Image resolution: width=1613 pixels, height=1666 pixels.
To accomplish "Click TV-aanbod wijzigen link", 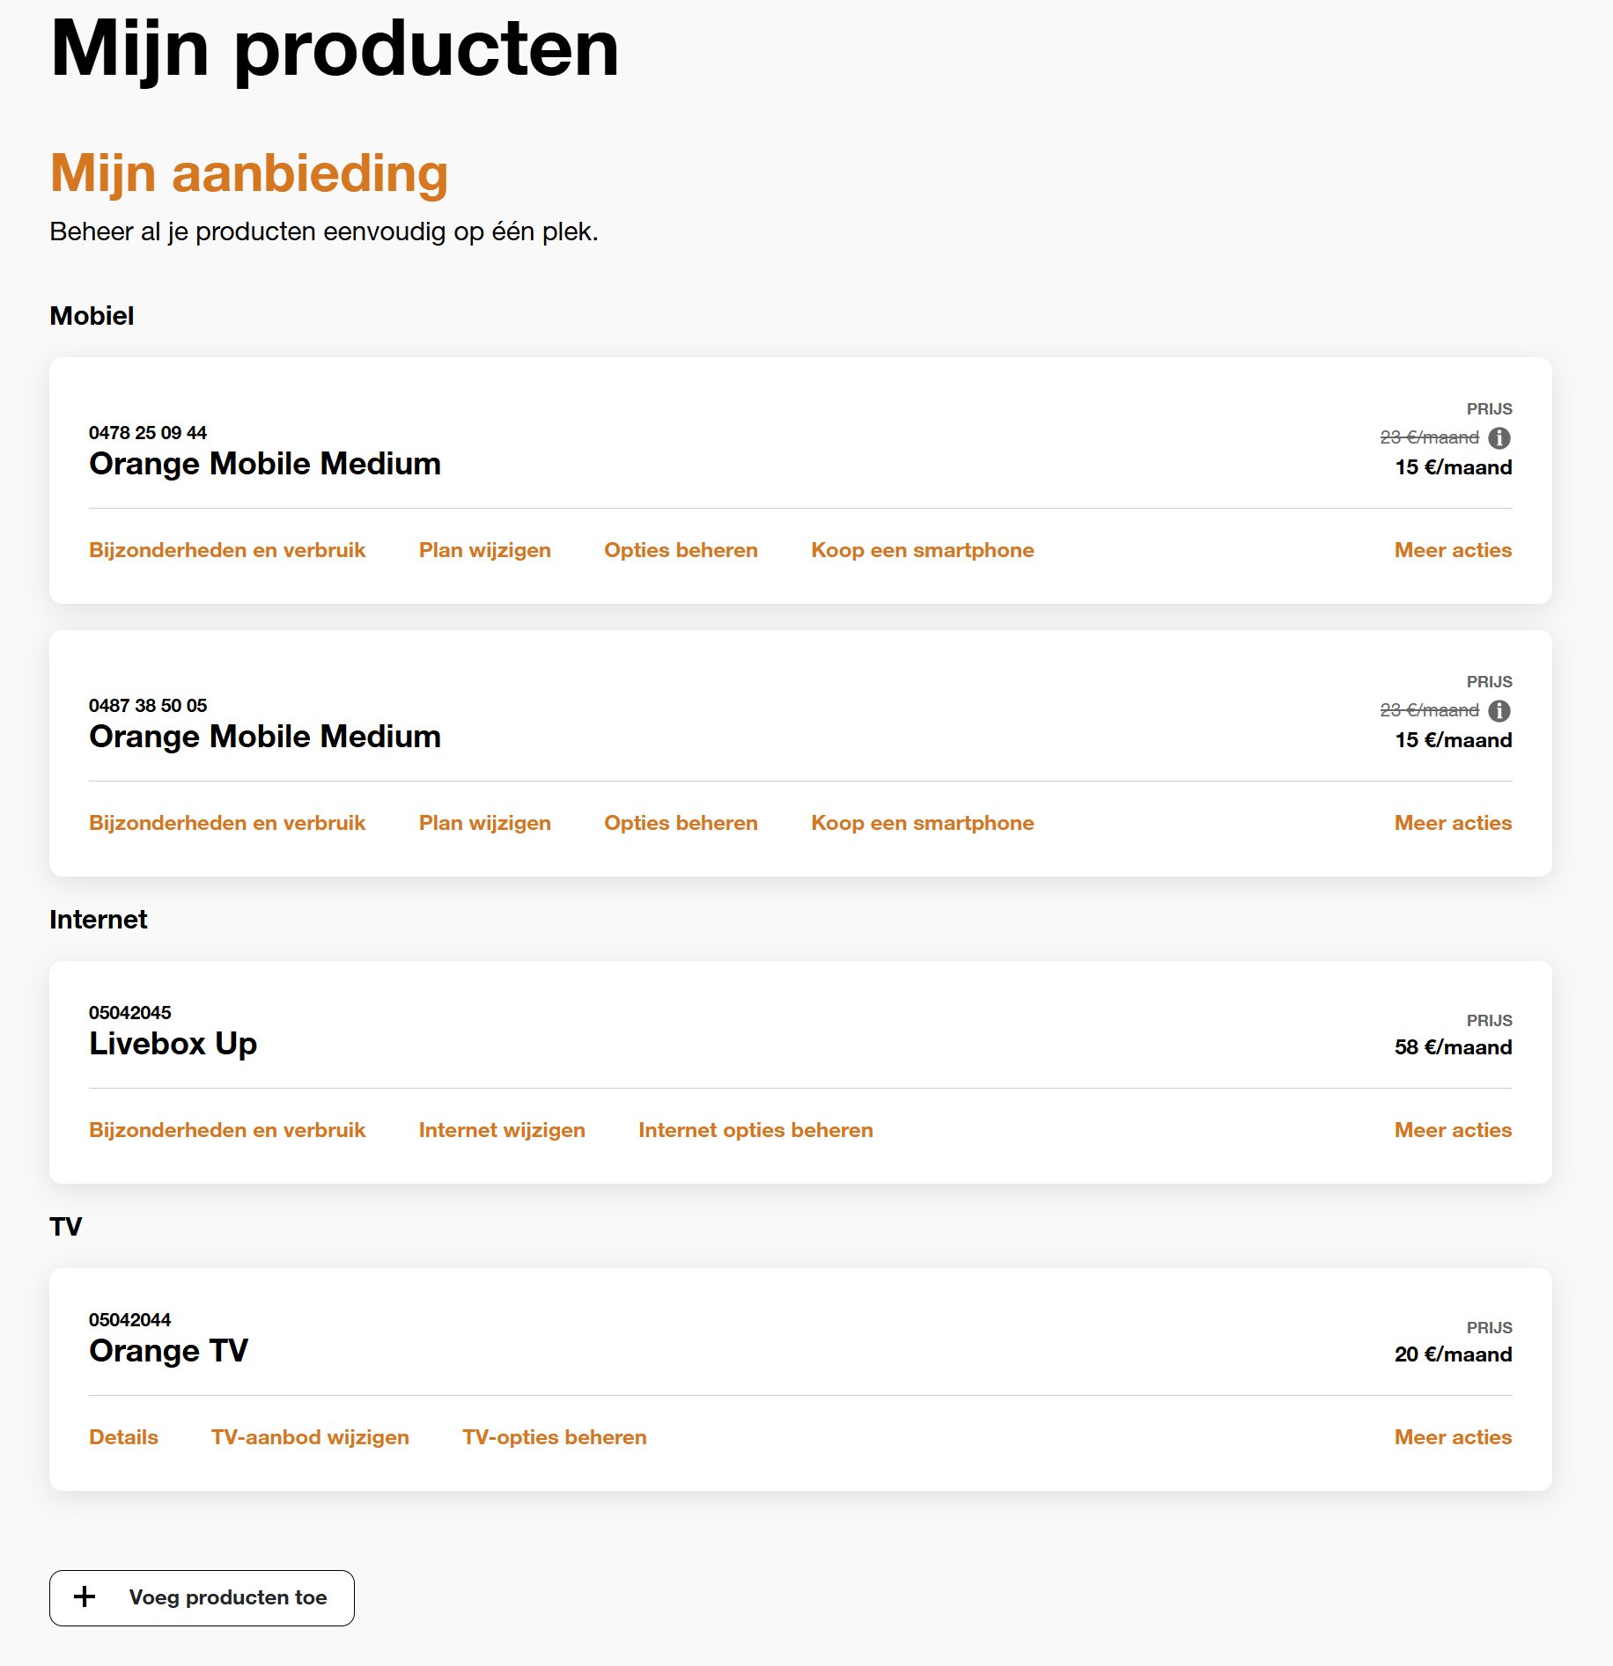I will [x=310, y=1437].
